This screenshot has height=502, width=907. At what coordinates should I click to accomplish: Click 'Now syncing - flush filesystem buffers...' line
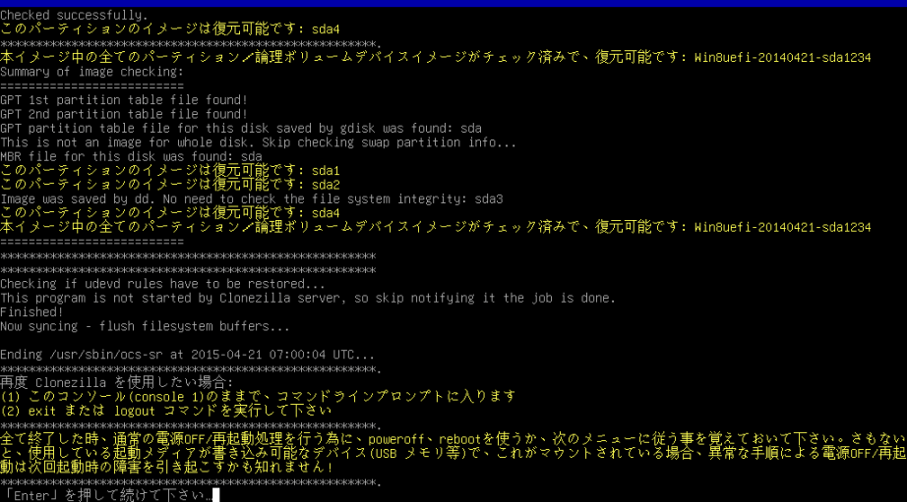(x=145, y=326)
